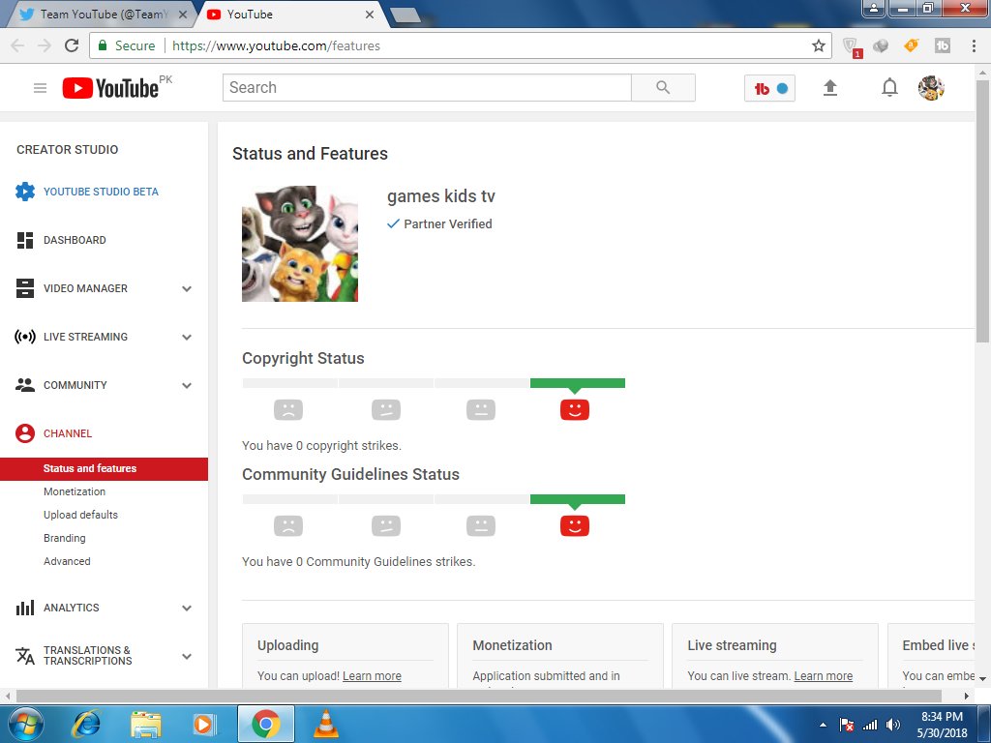Viewport: 991px width, 743px height.
Task: Open VLC media player from taskbar
Action: [325, 725]
